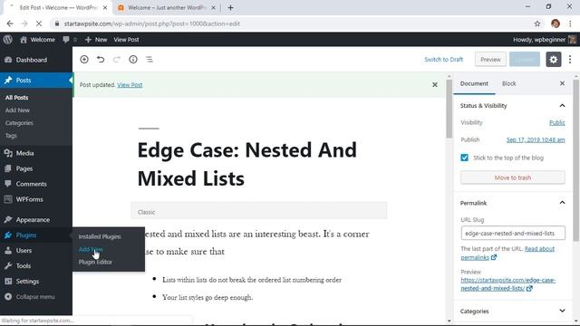Image resolution: width=580 pixels, height=326 pixels.
Task: Open more tools vertical dots menu
Action: point(570,59)
